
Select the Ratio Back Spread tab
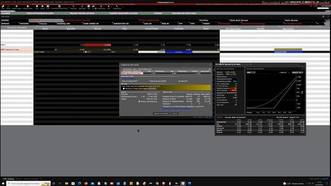coord(239,21)
